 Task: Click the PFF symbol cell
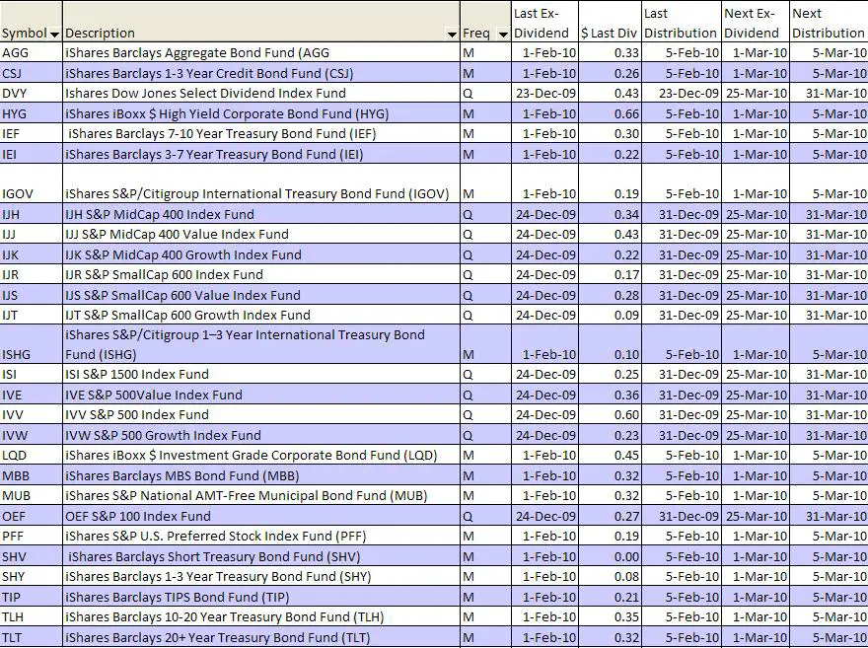point(32,536)
